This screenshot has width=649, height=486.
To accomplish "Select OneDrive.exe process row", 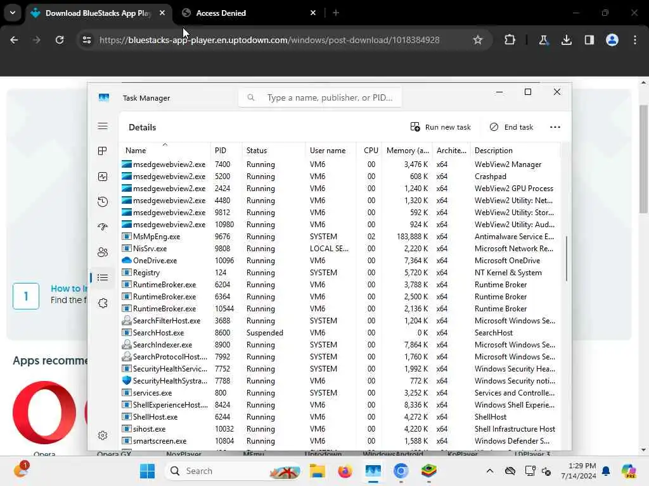I will (x=340, y=261).
